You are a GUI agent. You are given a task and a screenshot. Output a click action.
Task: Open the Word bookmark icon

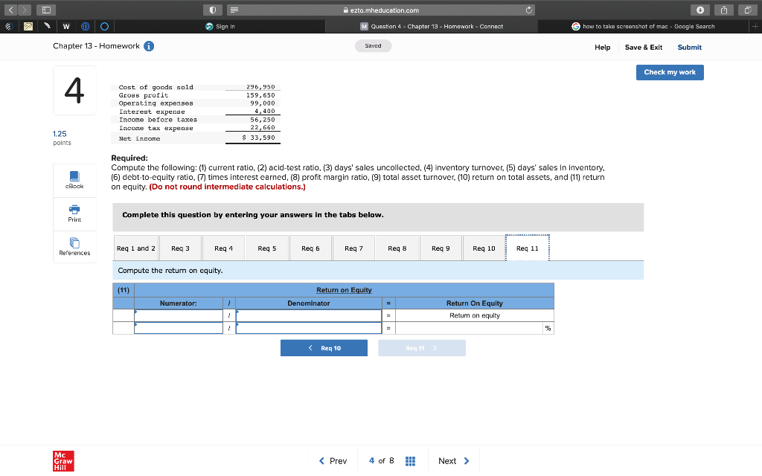click(x=65, y=26)
